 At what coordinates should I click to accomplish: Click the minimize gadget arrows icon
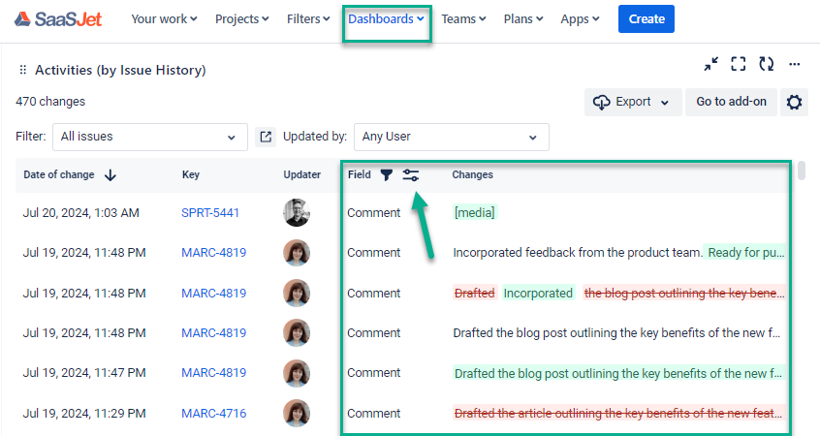tap(711, 64)
